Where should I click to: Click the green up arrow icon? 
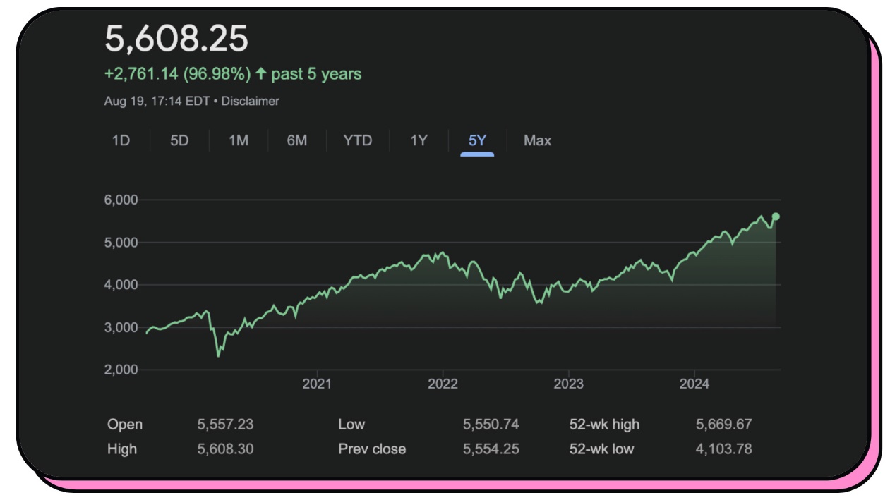point(261,73)
